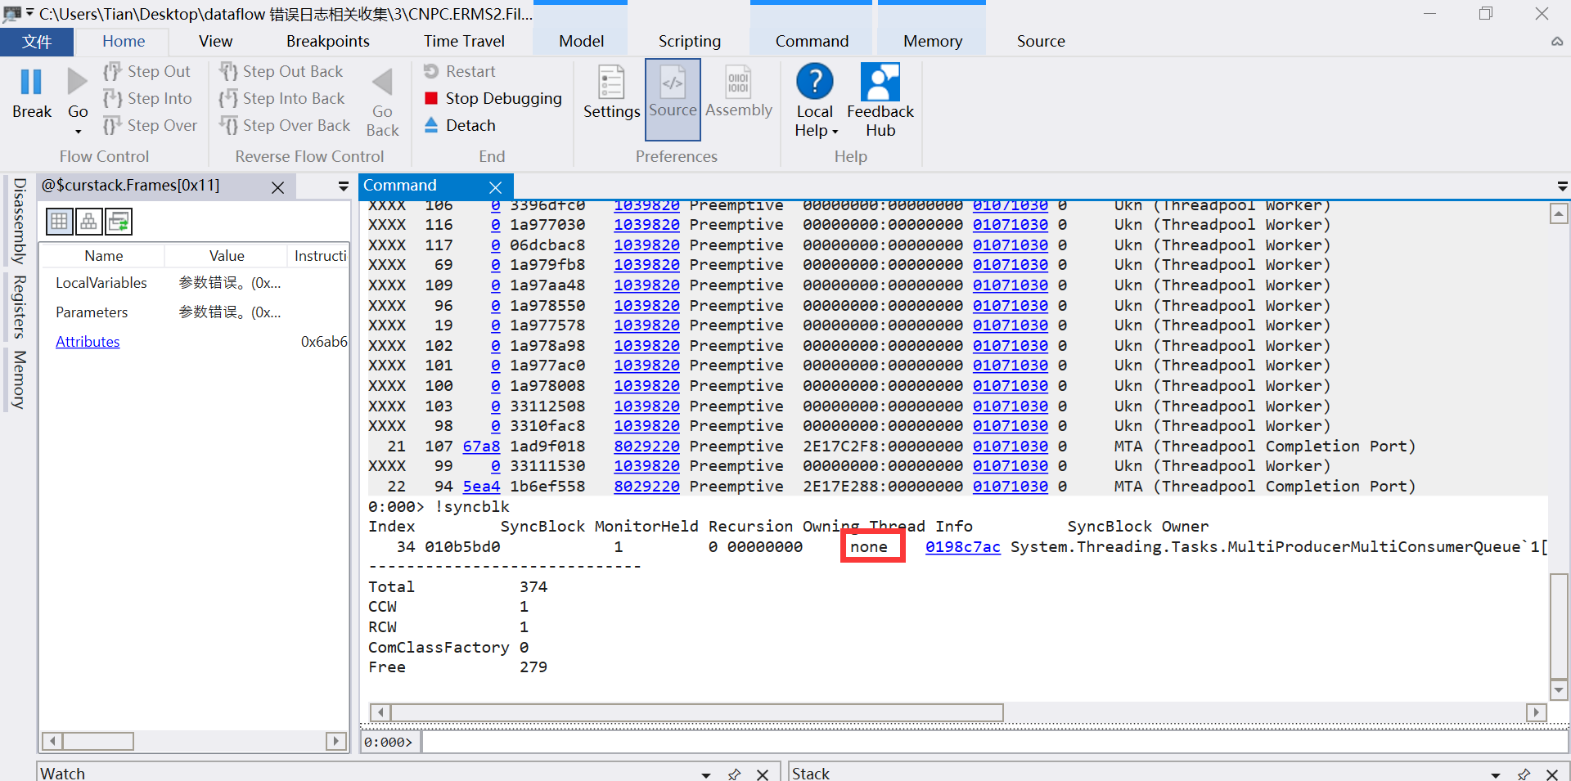Screen dimensions: 1571x781
Task: Open the 文件 menu
Action: (x=37, y=42)
